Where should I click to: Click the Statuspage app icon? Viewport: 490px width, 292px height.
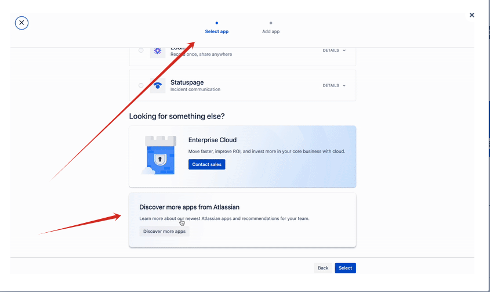click(x=158, y=85)
